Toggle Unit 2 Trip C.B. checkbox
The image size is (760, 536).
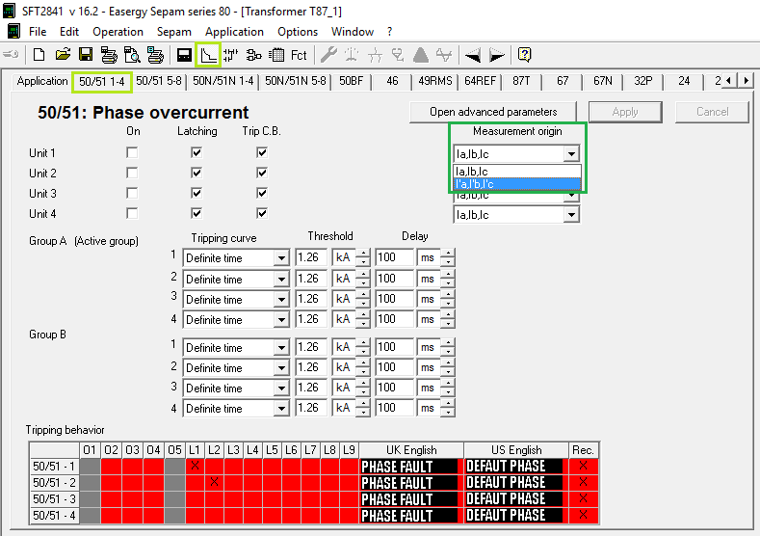[x=262, y=174]
